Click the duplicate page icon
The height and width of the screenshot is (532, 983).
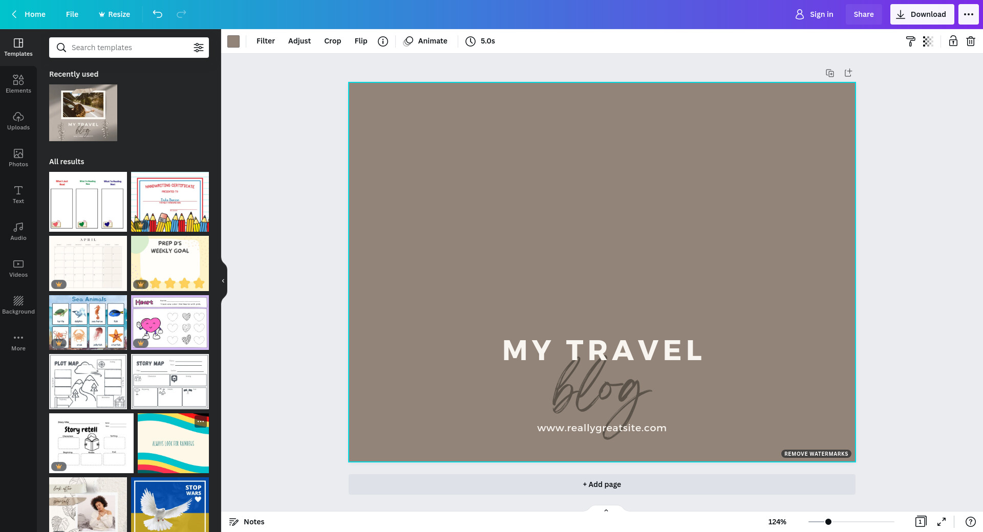click(830, 73)
